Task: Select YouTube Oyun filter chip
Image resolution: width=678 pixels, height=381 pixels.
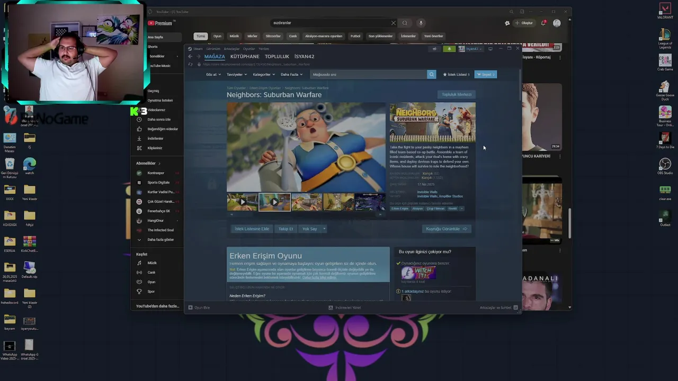Action: pyautogui.click(x=217, y=36)
